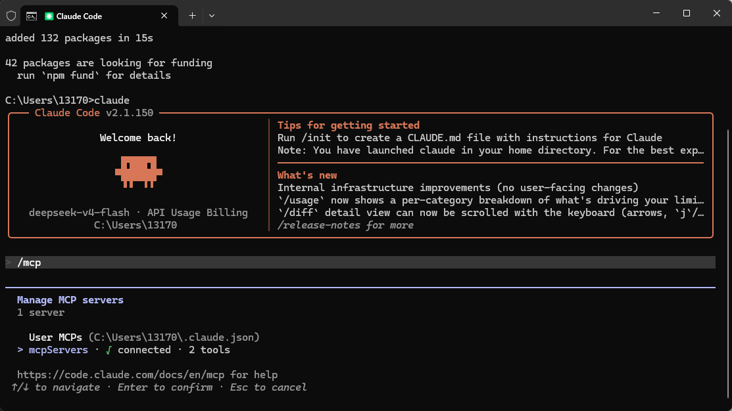This screenshot has height=411, width=732.
Task: Select the mcpServers entry
Action: pyautogui.click(x=124, y=350)
